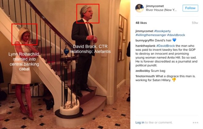Visit bunnygryffin's profile from the comment
Viewport: 203px width, 129px height.
tap(145, 40)
